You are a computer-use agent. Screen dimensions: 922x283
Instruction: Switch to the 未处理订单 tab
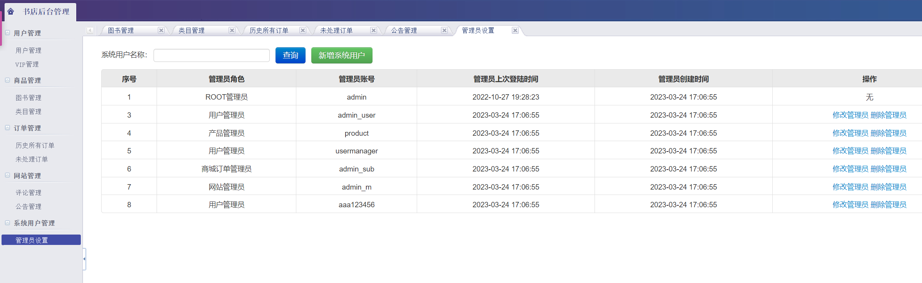coord(336,30)
